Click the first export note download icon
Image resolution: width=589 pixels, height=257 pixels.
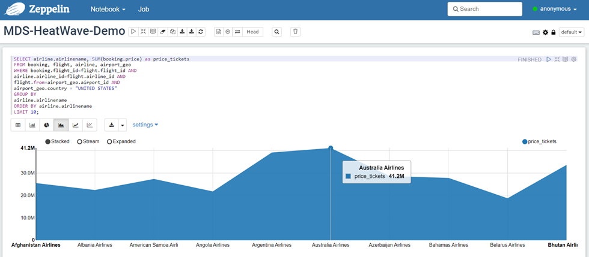click(x=182, y=32)
